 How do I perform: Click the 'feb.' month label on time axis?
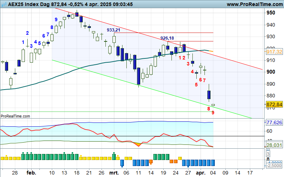[32, 172]
